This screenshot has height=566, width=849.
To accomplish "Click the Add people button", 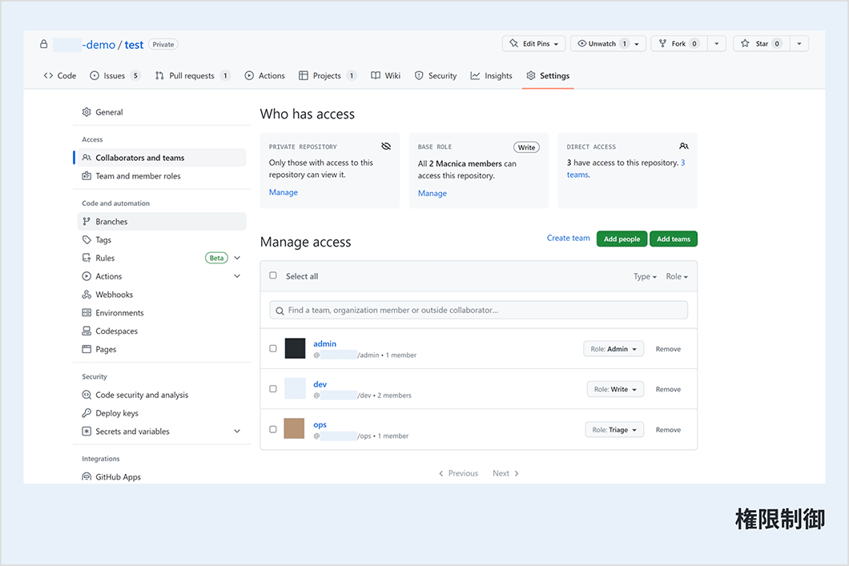I will tap(622, 239).
